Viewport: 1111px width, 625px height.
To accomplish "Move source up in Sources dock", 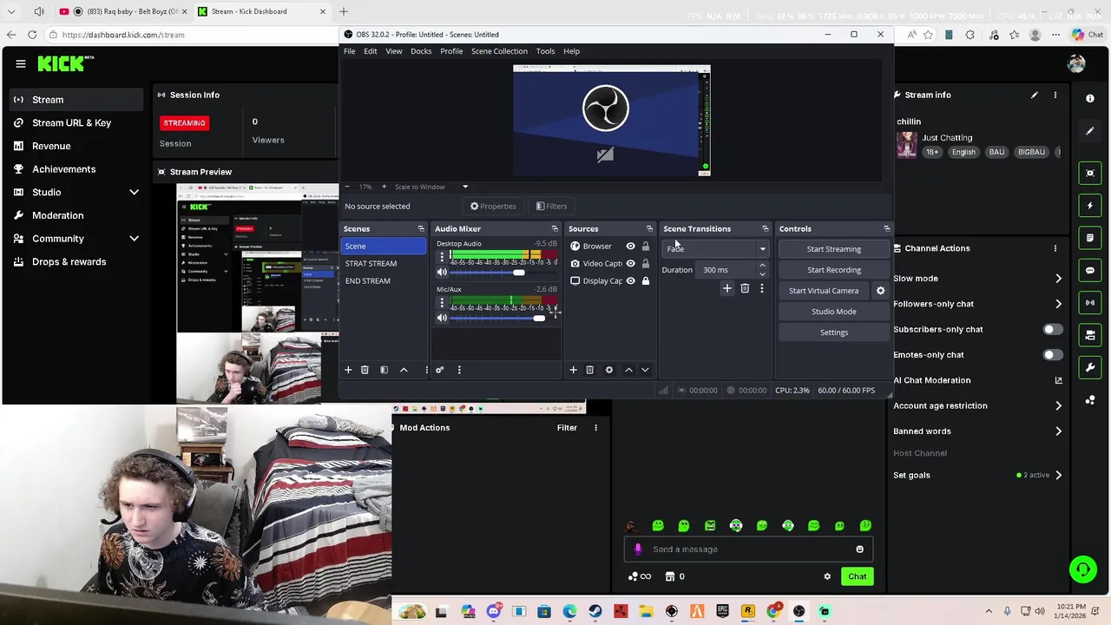I will click(x=628, y=370).
